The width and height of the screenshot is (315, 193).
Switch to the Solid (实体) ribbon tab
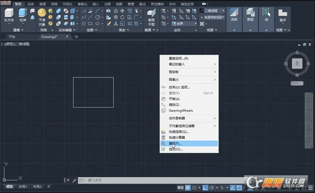(31, 4)
